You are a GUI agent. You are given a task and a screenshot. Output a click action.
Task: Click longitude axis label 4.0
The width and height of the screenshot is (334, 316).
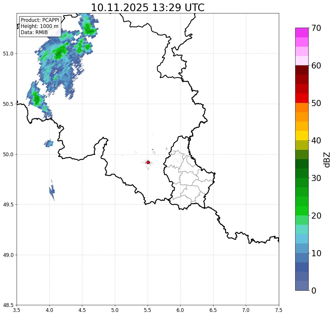(x=49, y=310)
